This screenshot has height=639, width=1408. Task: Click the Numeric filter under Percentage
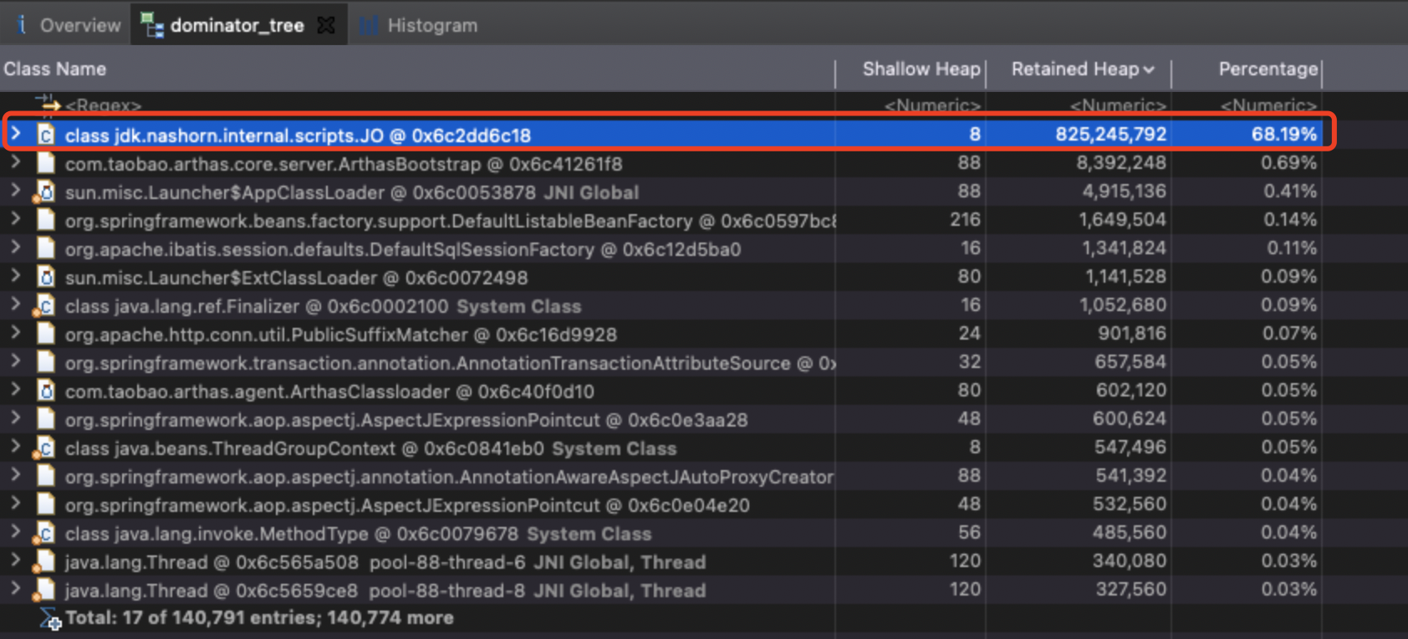click(1268, 105)
